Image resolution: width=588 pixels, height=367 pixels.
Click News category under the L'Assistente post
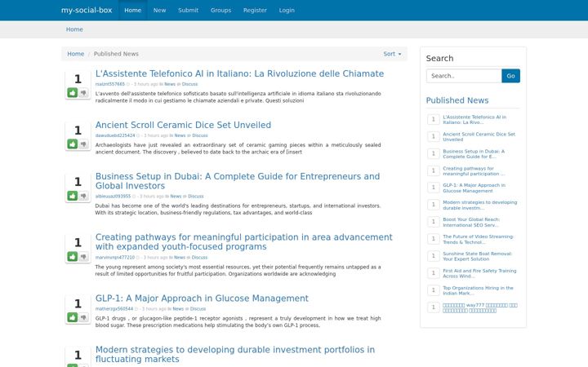[170, 84]
